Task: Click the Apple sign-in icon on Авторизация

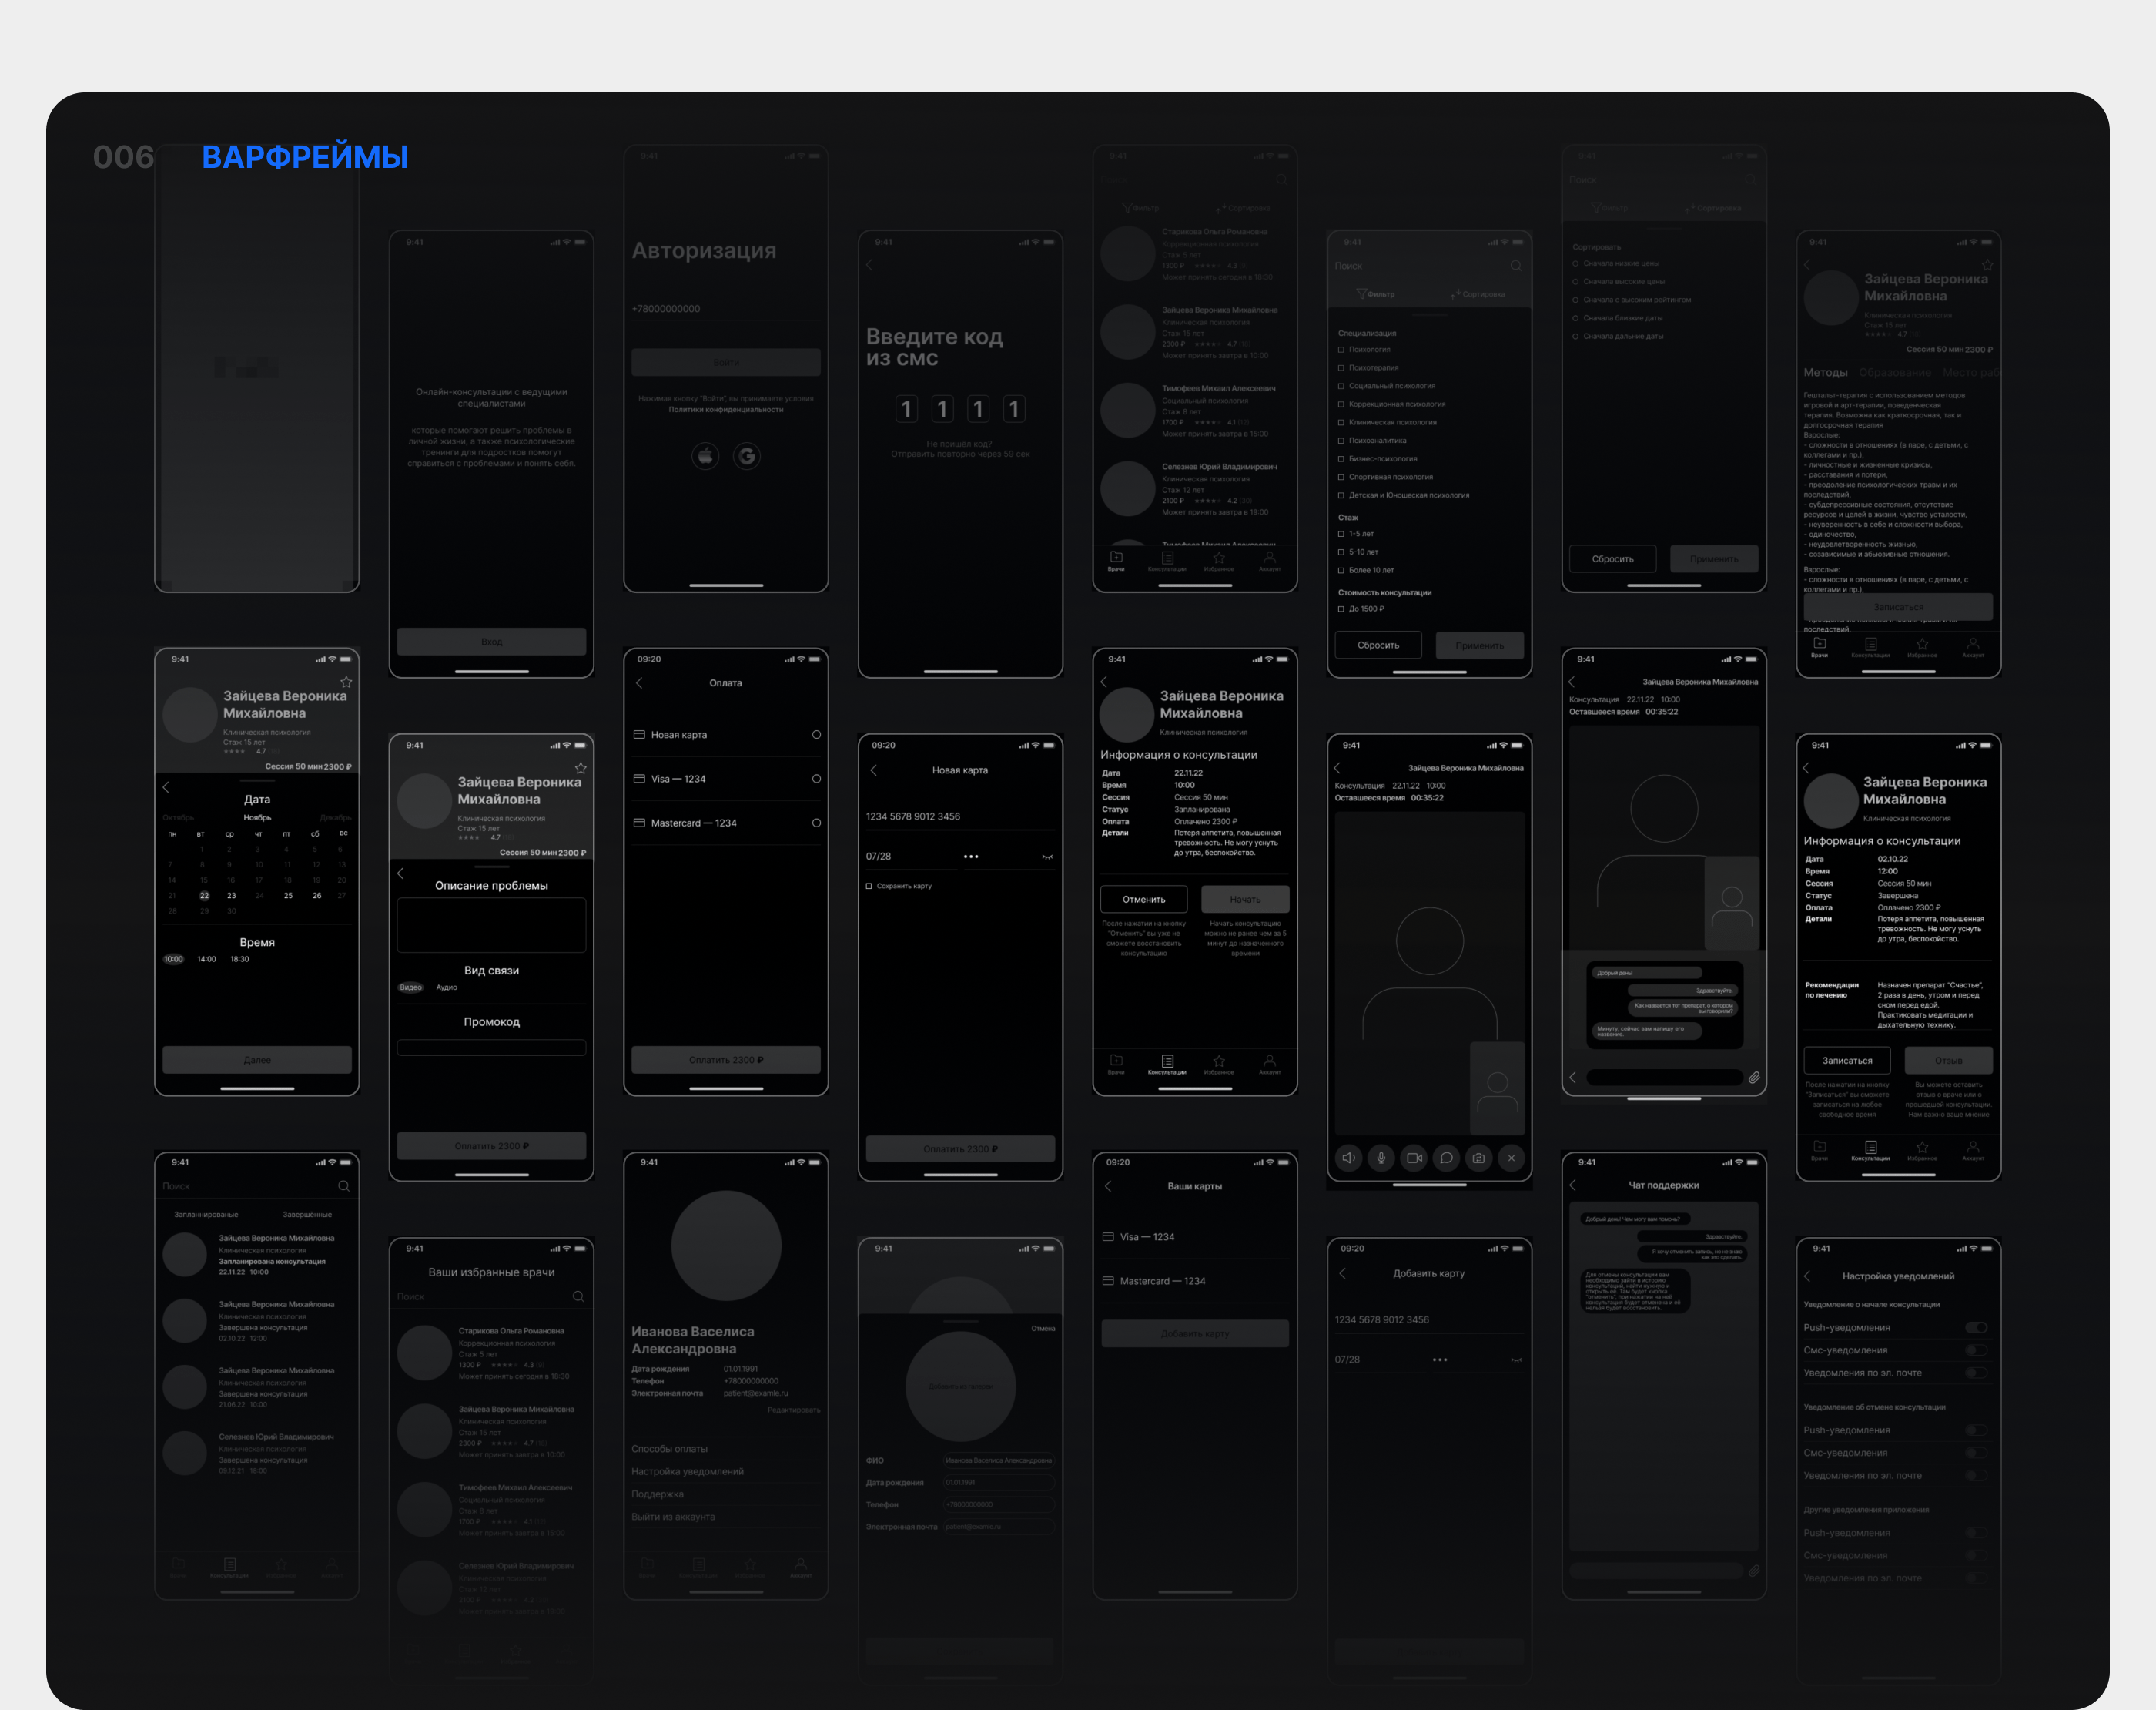Action: 705,456
